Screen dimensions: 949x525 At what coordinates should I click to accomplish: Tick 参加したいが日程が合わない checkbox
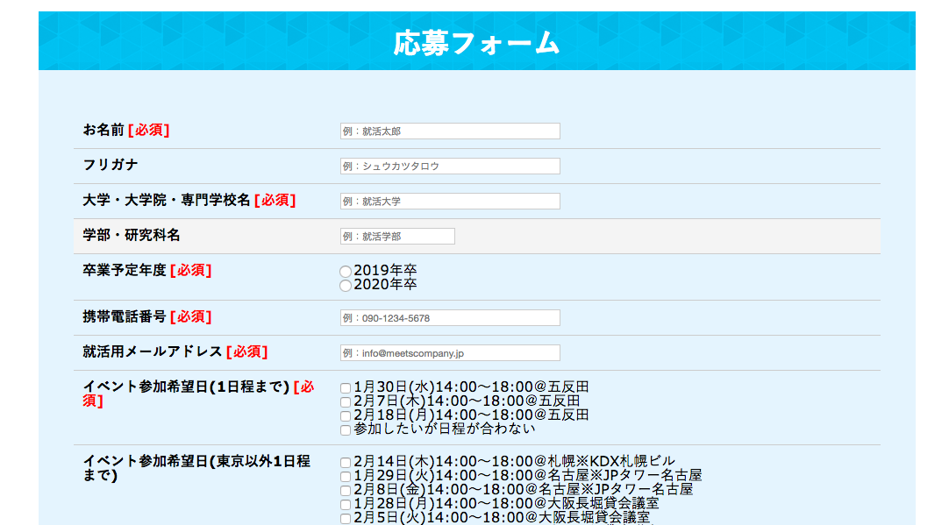point(346,430)
